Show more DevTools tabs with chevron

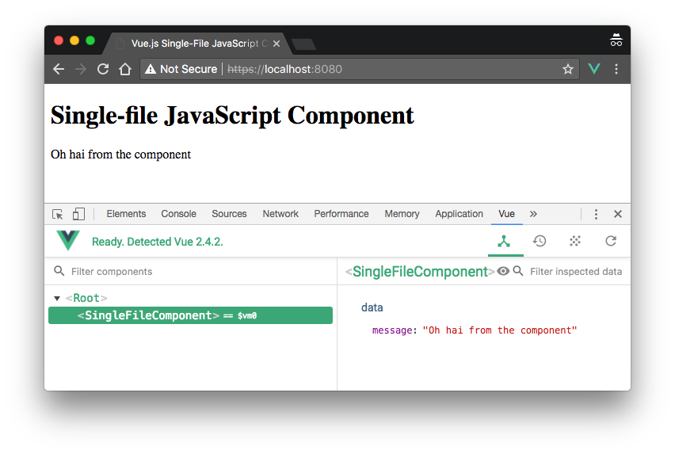[533, 214]
